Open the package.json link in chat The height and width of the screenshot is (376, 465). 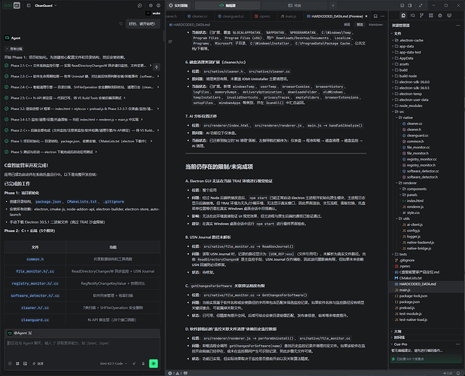coord(48,202)
